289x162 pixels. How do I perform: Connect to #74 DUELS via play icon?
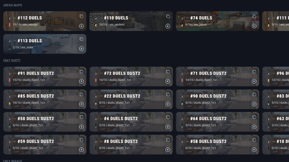(x=254, y=26)
